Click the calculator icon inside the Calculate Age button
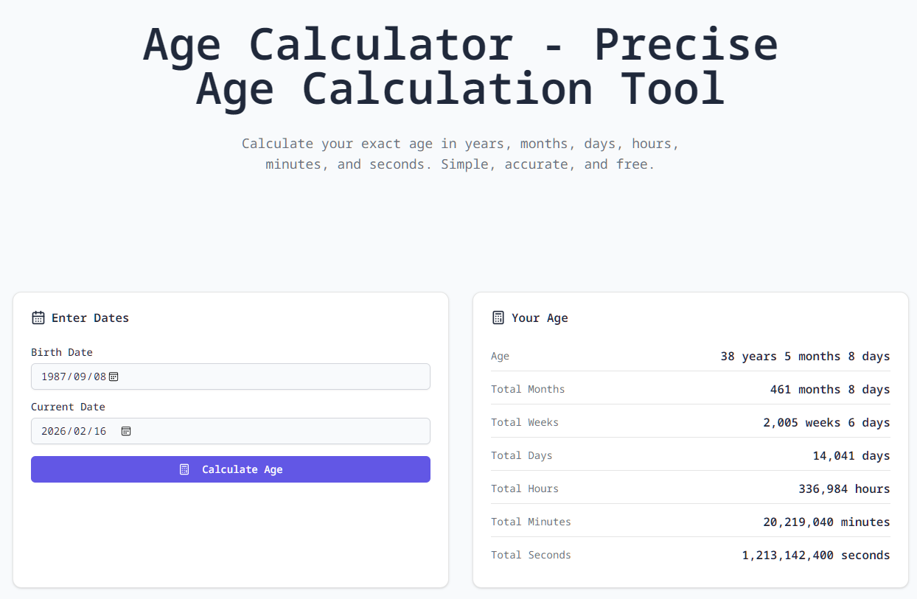The width and height of the screenshot is (917, 599). pyautogui.click(x=184, y=469)
